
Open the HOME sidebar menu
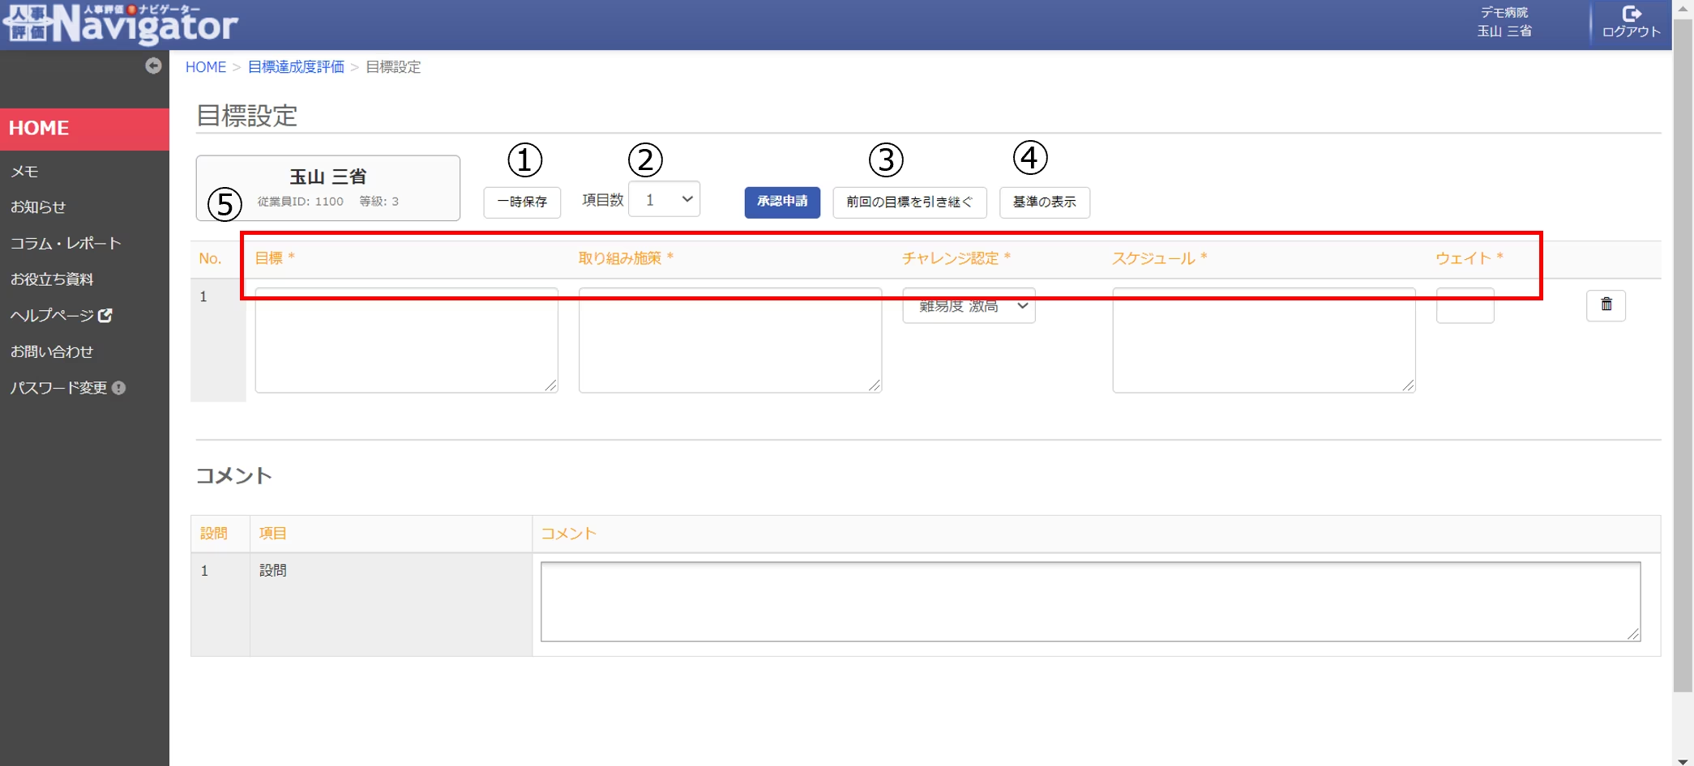[x=84, y=128]
